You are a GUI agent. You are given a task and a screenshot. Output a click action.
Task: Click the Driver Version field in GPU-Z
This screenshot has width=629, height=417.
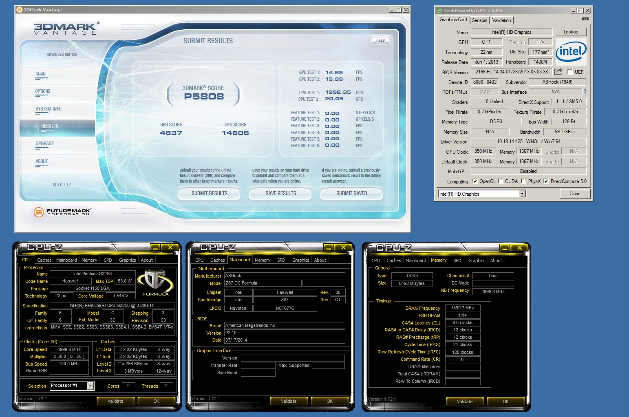click(x=528, y=141)
